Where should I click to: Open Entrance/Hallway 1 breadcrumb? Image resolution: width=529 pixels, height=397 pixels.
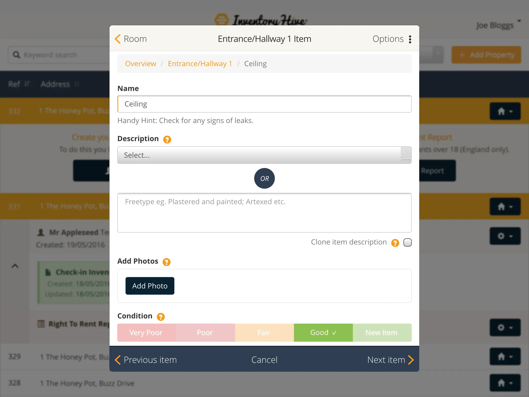coord(200,63)
